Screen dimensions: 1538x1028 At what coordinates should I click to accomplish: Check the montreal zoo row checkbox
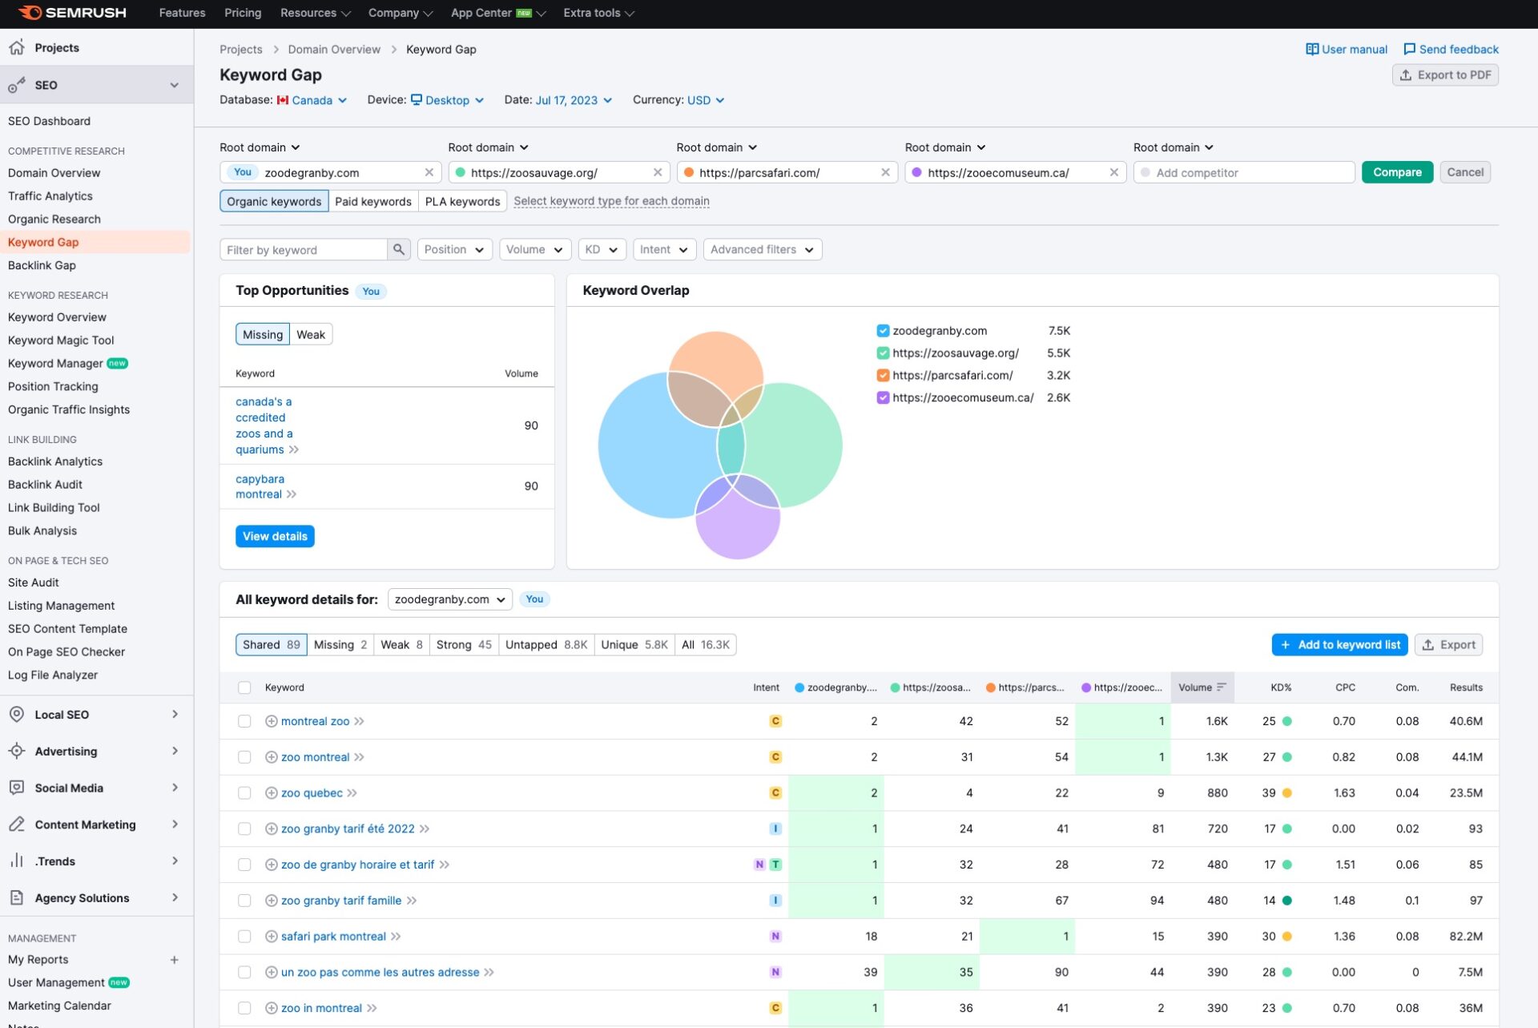coord(244,721)
